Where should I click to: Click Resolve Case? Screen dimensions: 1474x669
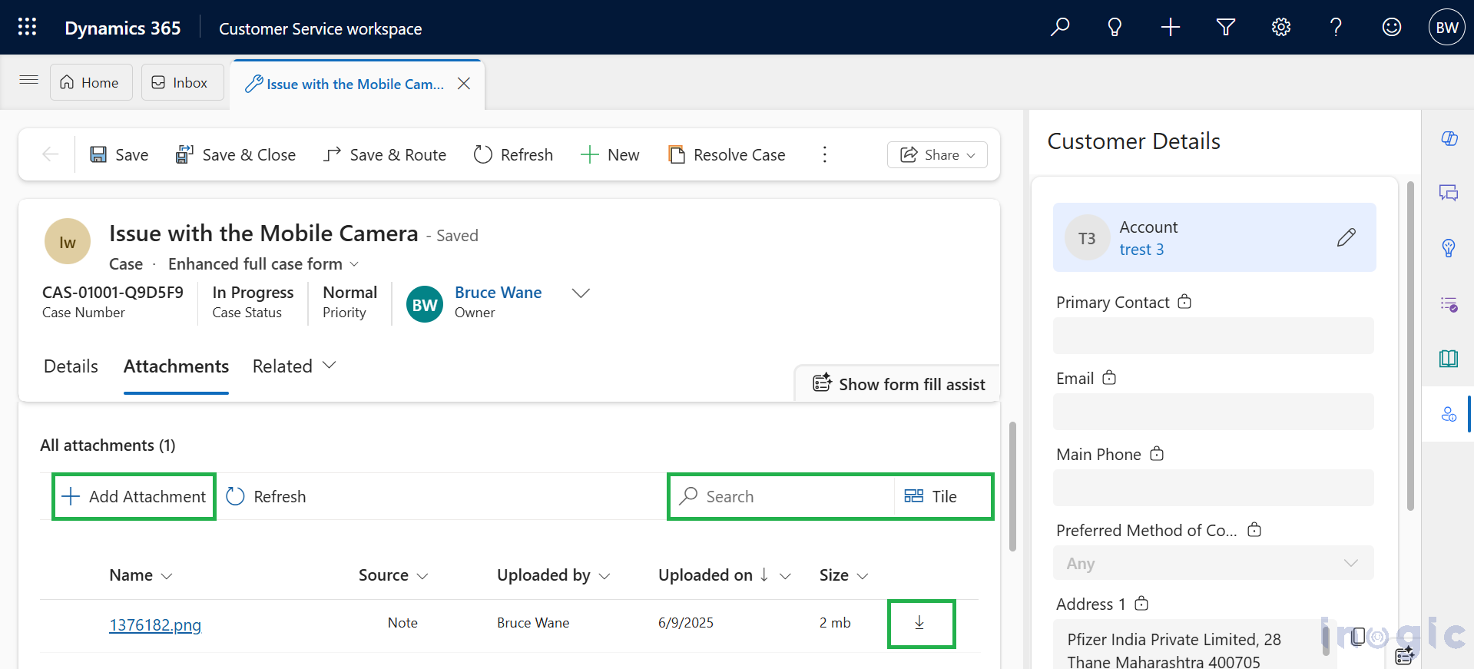pyautogui.click(x=727, y=154)
